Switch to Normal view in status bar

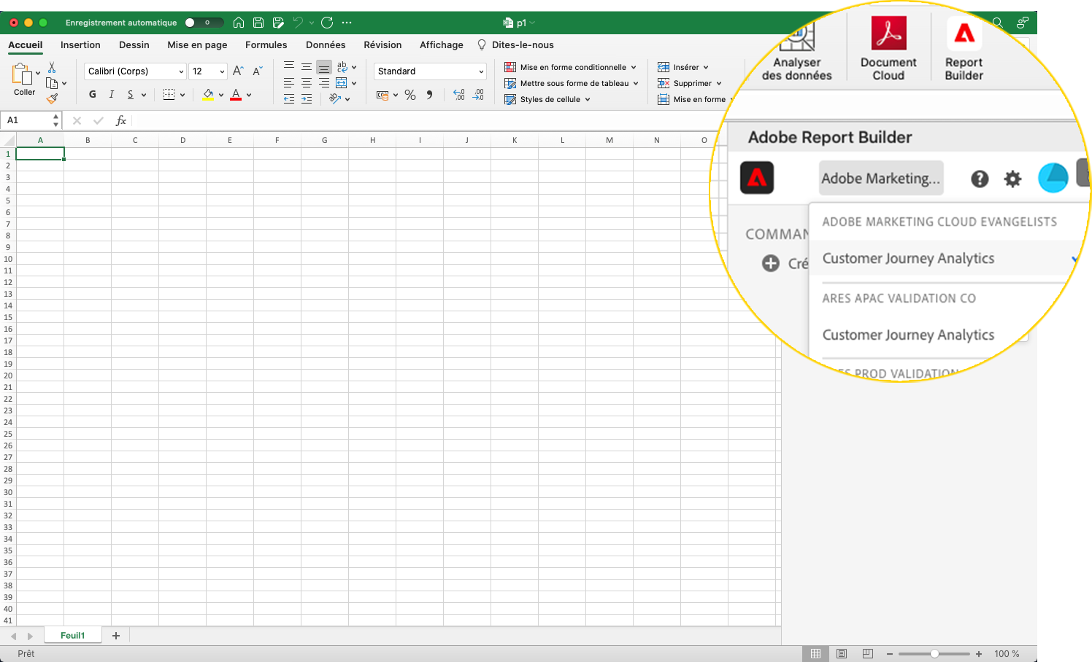click(816, 654)
